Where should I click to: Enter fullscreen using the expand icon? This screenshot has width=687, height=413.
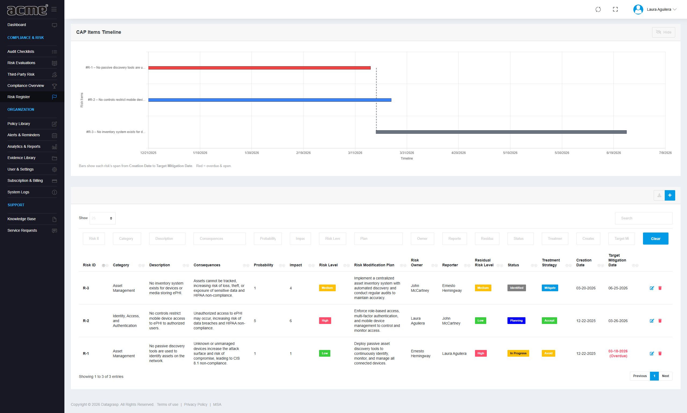tap(615, 9)
